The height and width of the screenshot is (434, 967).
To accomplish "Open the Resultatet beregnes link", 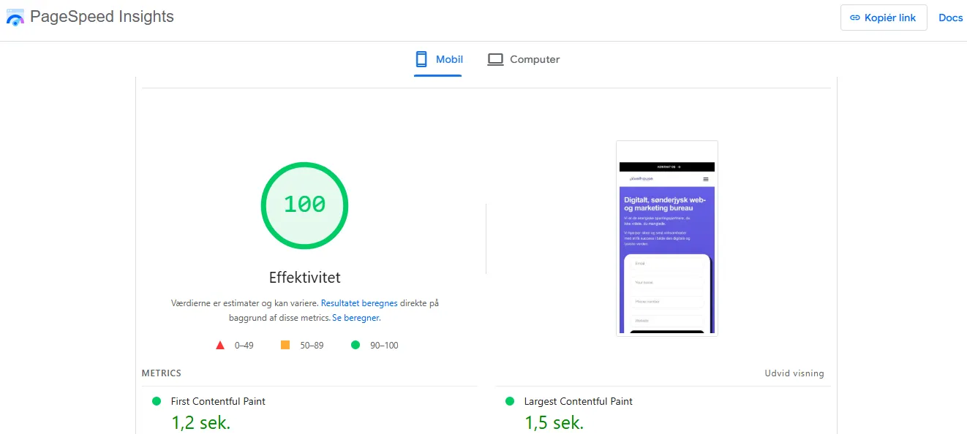I will (359, 302).
